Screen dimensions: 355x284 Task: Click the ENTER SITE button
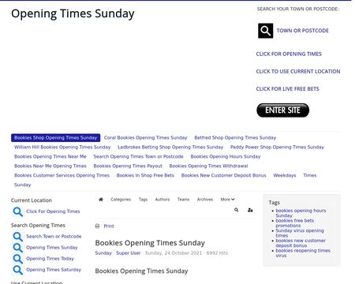click(x=282, y=110)
